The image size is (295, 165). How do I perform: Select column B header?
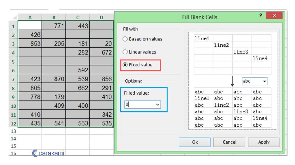point(54,17)
